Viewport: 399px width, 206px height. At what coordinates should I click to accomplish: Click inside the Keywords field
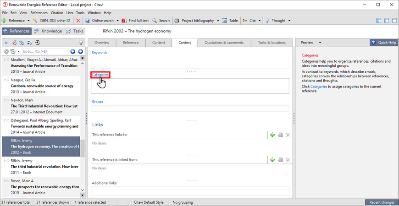[x=190, y=62]
